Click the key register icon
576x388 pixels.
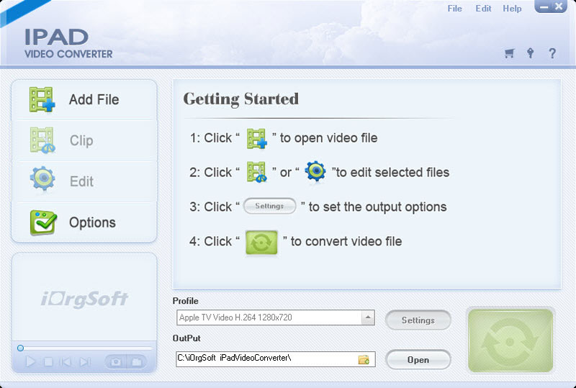click(531, 53)
